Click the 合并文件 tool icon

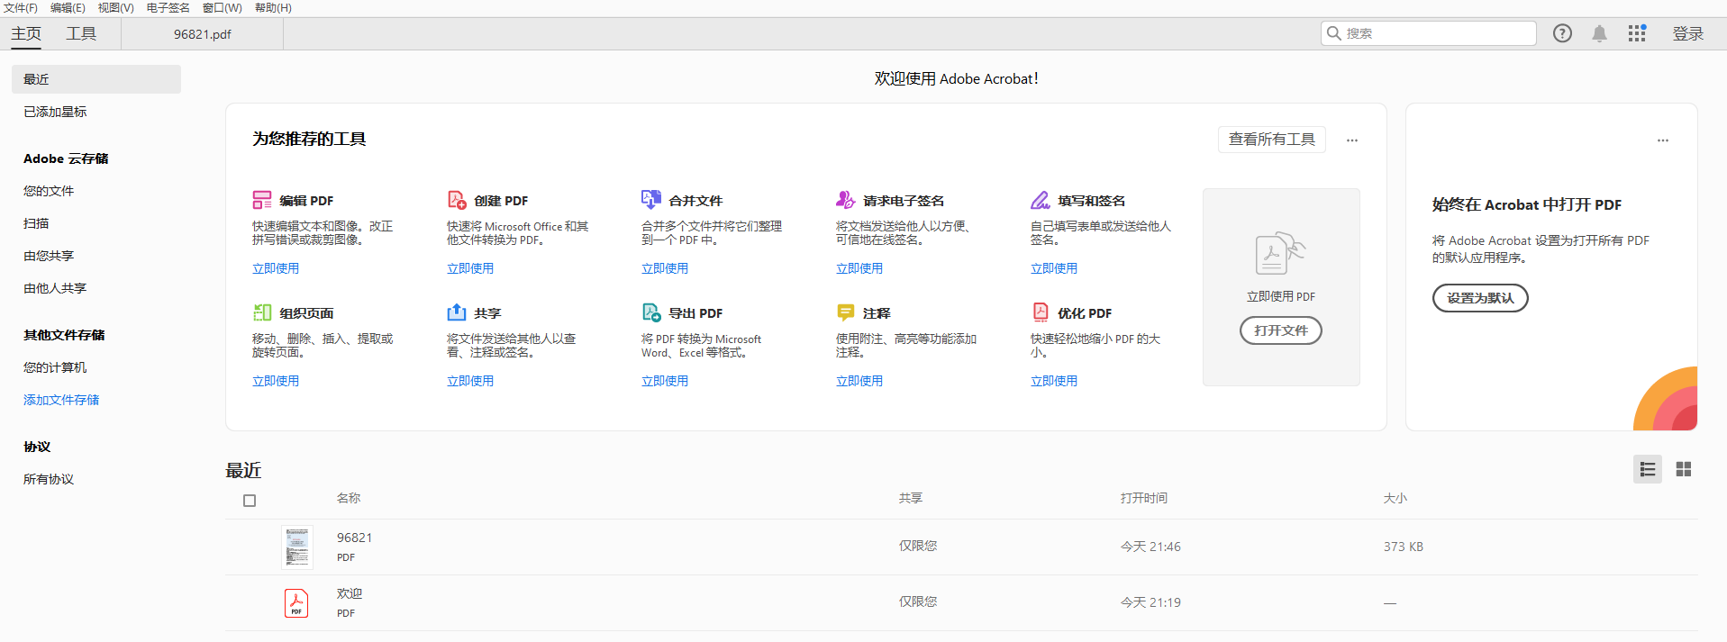point(651,200)
